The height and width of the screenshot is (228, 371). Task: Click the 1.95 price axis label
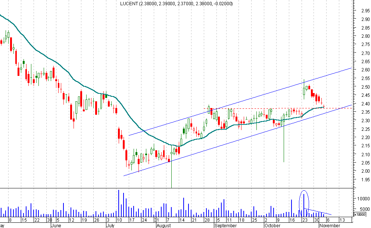coord(365,180)
